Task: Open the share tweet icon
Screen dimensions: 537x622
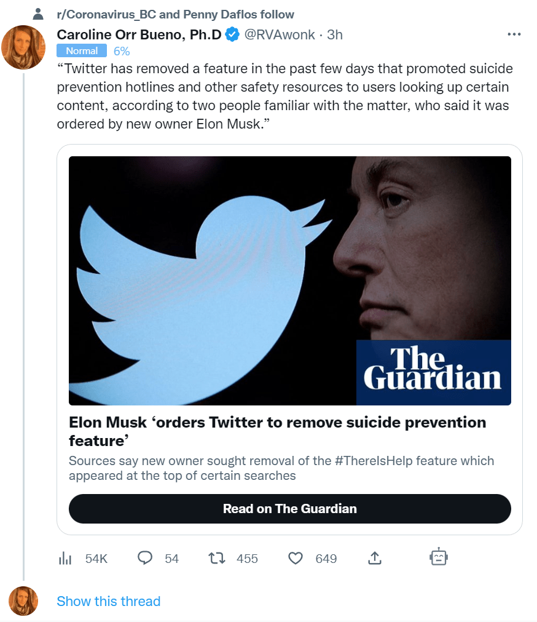Action: 375,558
